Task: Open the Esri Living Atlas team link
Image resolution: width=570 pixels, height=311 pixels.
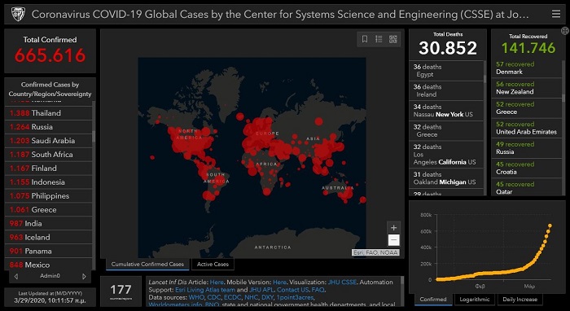Action: tap(205, 290)
